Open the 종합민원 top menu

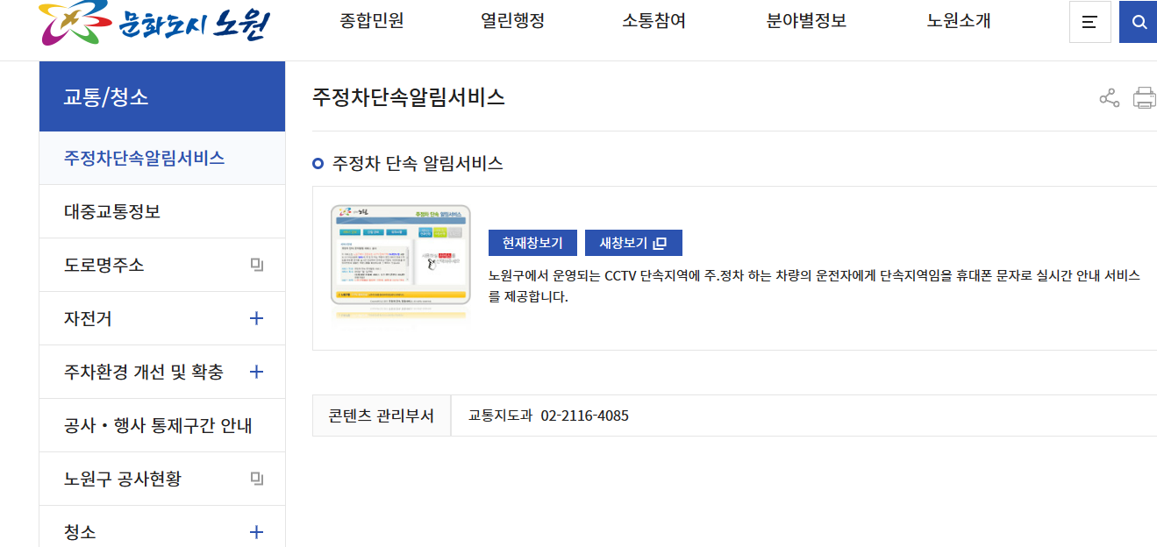(372, 22)
